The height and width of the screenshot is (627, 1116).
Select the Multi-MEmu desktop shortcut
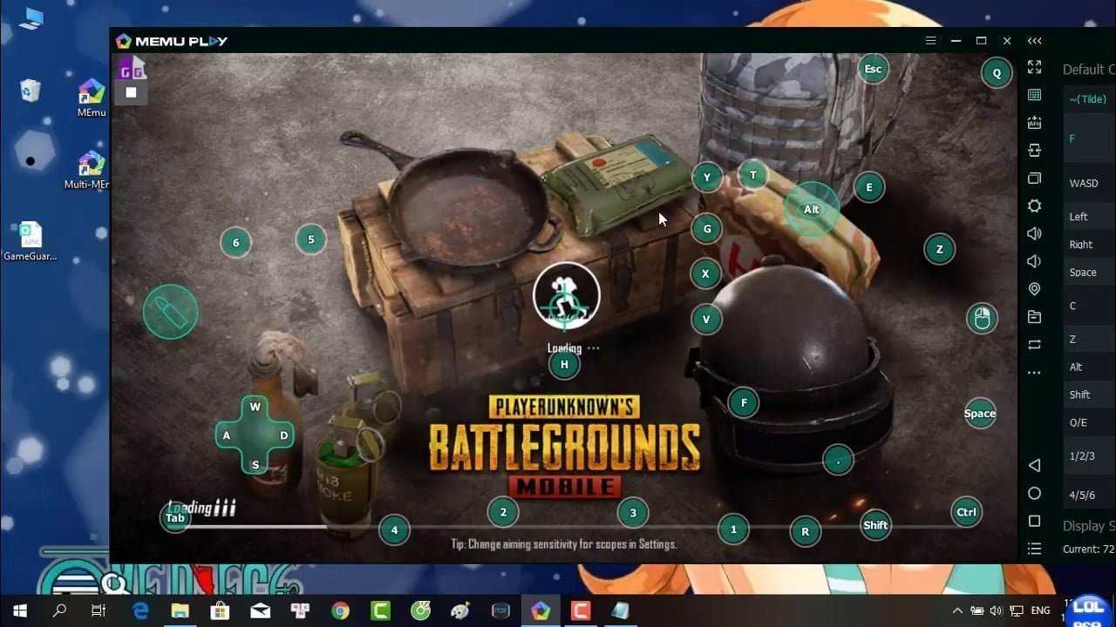[x=87, y=170]
